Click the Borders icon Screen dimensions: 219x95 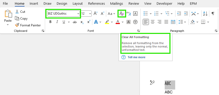point(203,22)
